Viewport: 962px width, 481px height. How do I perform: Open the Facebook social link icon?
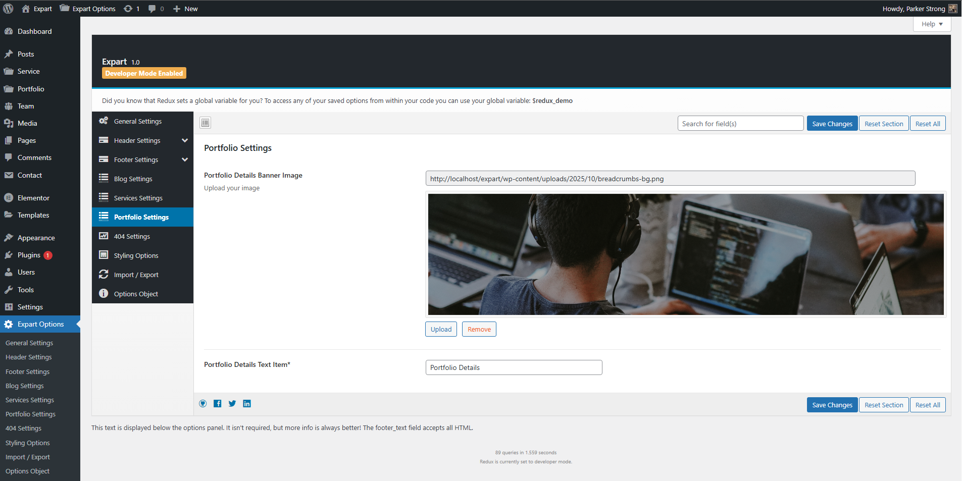click(x=218, y=404)
